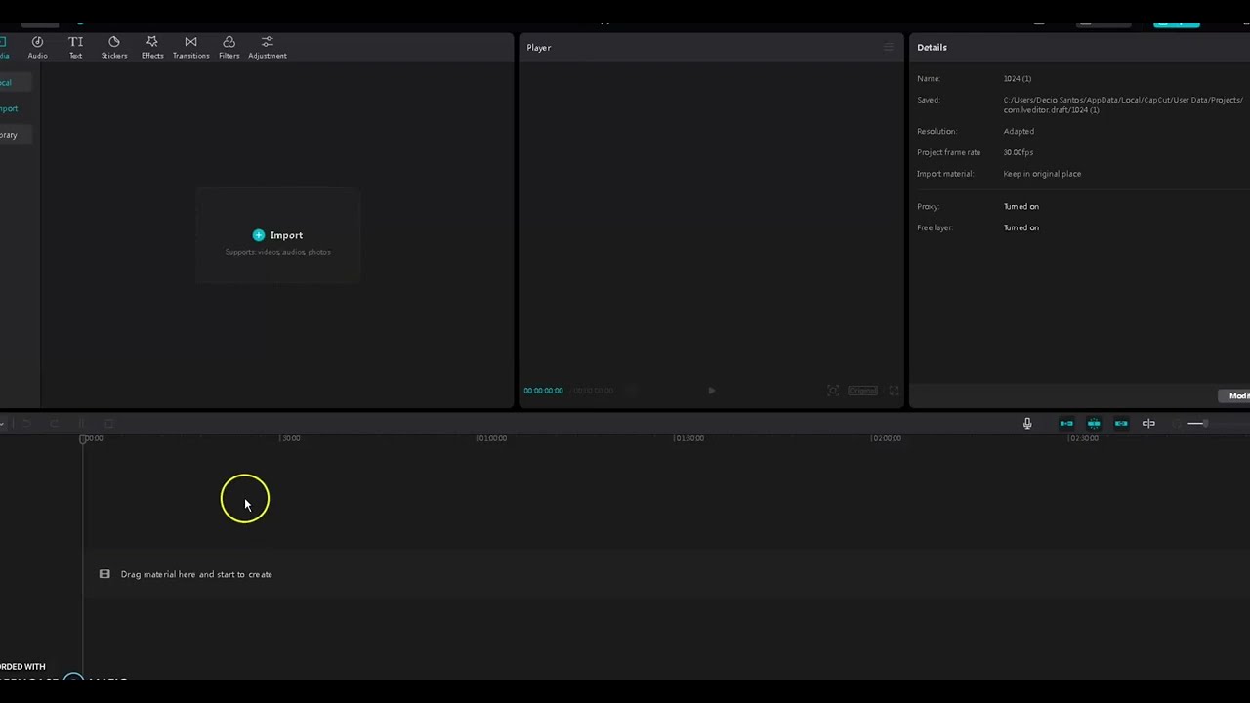Screen dimensions: 1250x703
Task: Click the 02:00:00 ruler mark
Action: (886, 438)
